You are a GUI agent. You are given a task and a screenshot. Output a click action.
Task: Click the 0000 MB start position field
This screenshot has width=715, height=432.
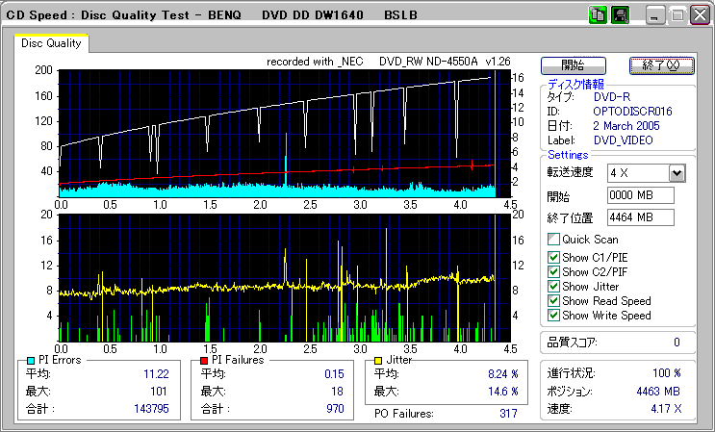click(640, 195)
